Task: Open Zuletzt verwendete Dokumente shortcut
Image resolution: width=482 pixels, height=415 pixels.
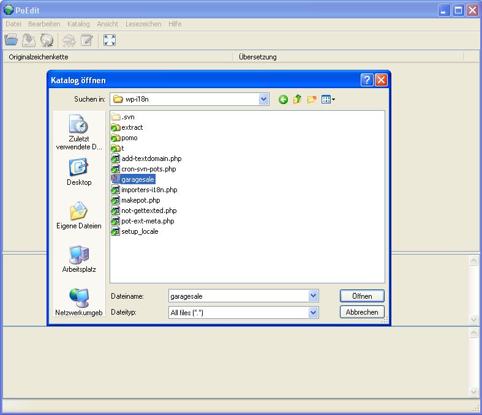Action: [79, 132]
